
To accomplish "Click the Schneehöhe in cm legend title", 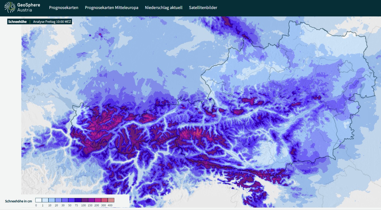I will pos(19,201).
